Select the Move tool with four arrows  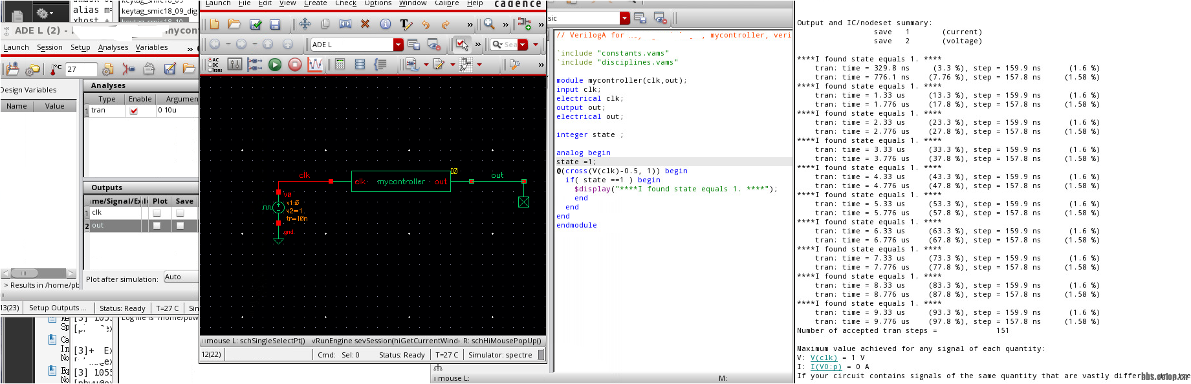pos(305,25)
